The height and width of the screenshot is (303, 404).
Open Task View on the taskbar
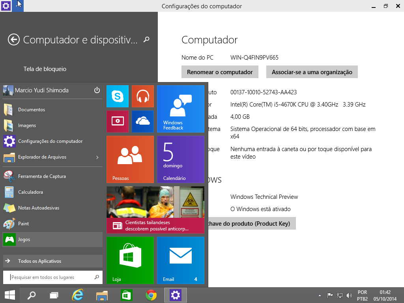click(x=54, y=295)
